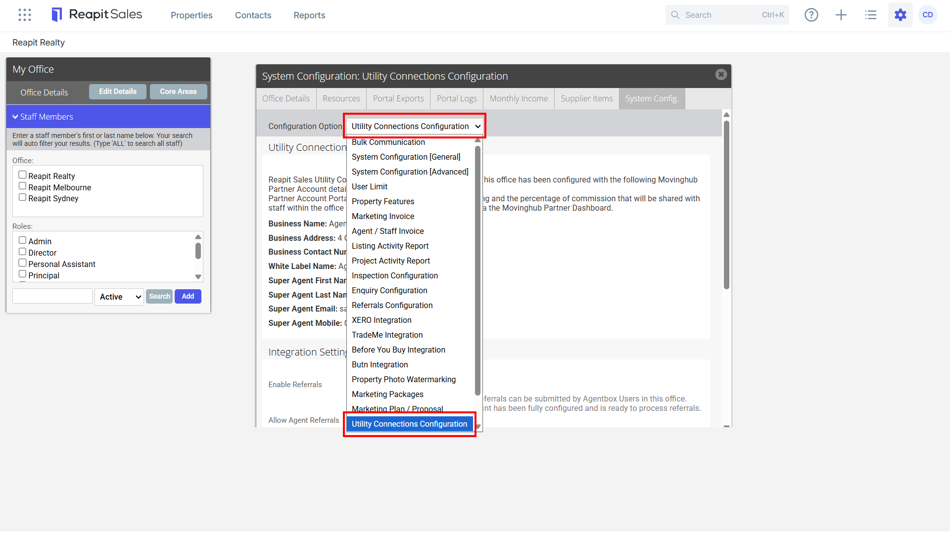This screenshot has width=950, height=534.
Task: Click the staff Search button
Action: (x=159, y=297)
